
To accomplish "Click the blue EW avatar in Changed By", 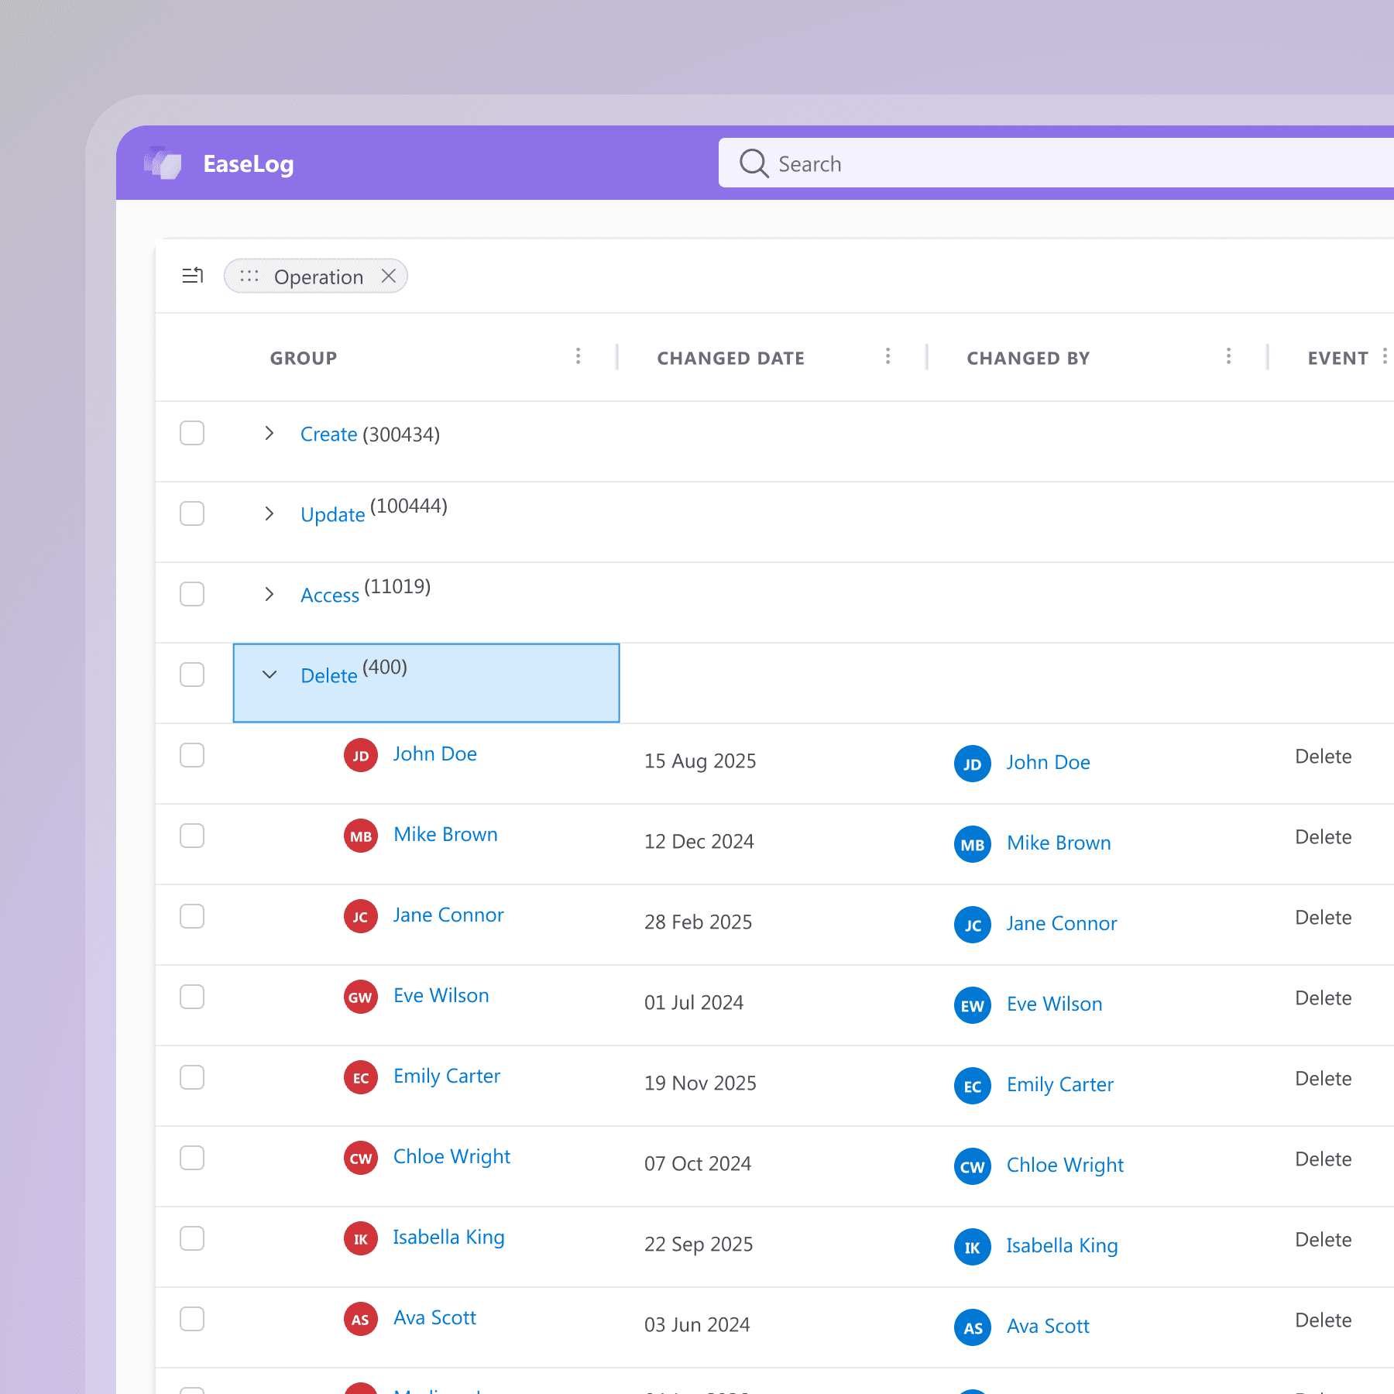I will (973, 1005).
